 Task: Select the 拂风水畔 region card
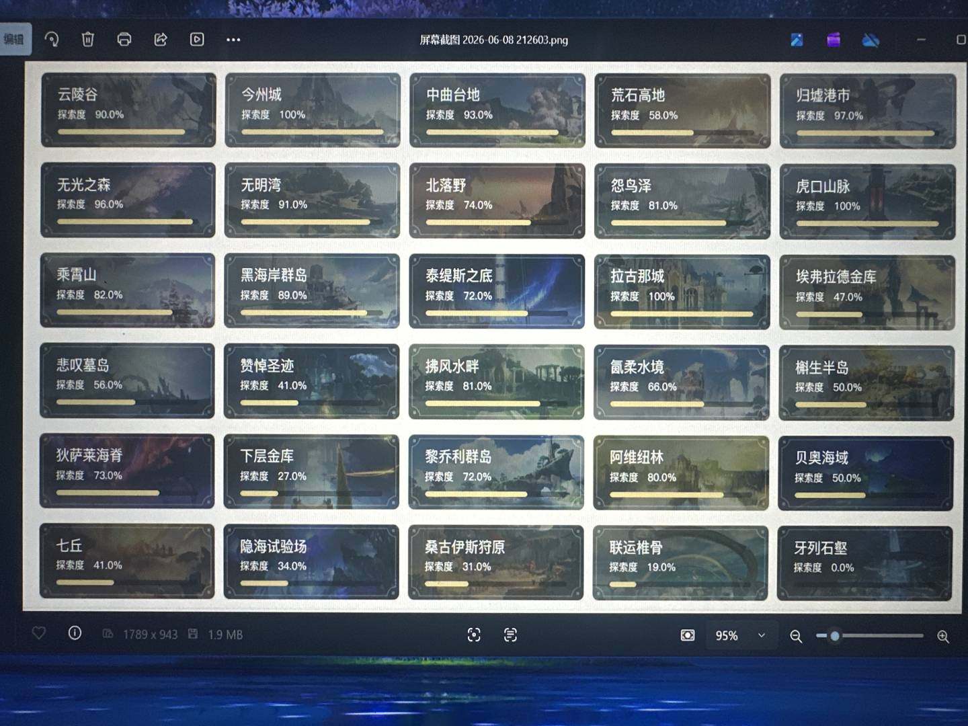497,382
